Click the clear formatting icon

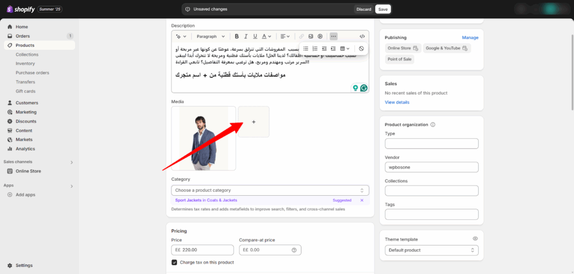(x=362, y=49)
